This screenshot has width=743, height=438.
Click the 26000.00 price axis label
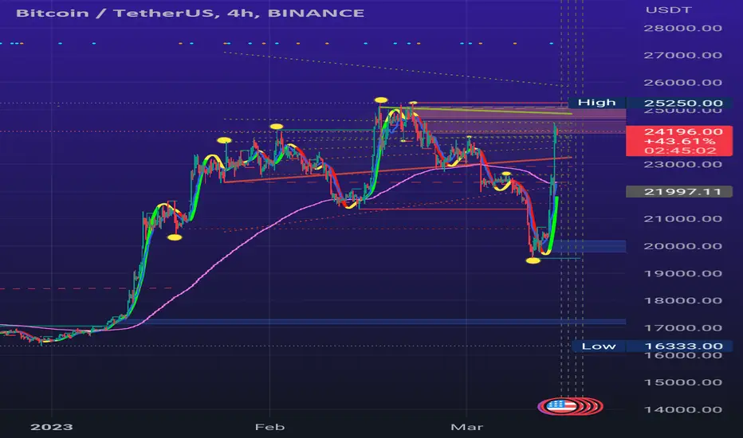point(683,82)
